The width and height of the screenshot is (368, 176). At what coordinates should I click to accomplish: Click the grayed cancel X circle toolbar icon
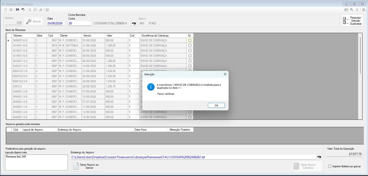click(10, 10)
